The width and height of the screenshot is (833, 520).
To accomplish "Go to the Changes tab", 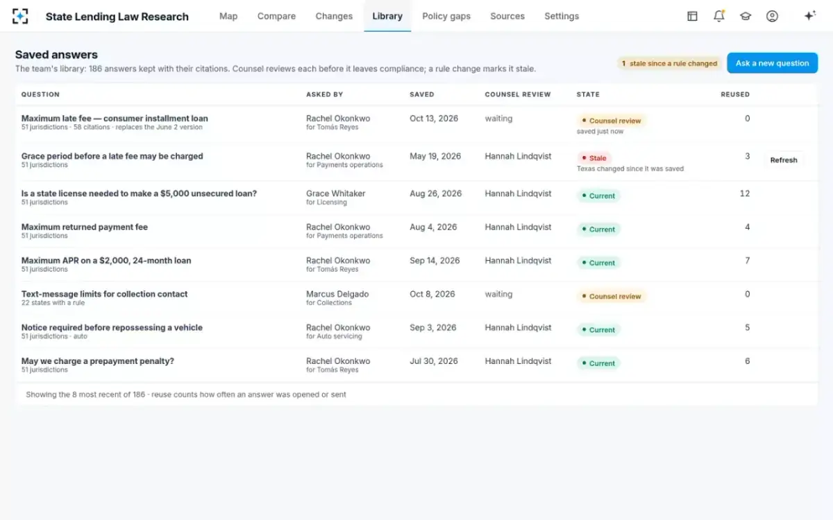I will [334, 16].
